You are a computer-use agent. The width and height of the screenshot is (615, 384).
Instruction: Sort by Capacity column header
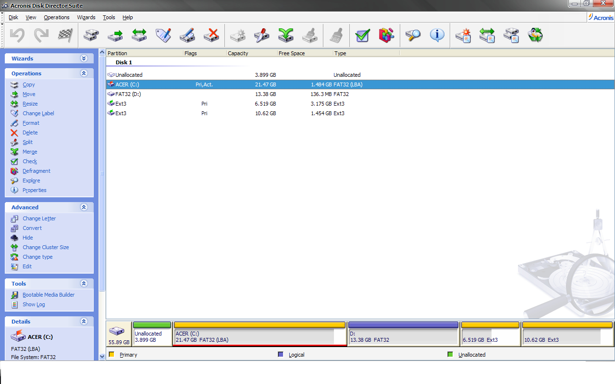point(252,53)
